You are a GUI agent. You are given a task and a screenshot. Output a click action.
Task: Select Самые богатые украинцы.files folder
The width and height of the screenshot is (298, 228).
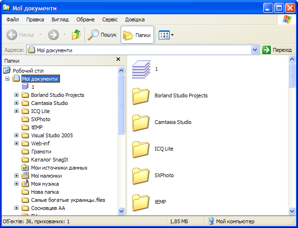coord(68,200)
